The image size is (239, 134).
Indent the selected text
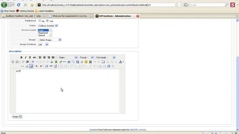tap(27, 62)
